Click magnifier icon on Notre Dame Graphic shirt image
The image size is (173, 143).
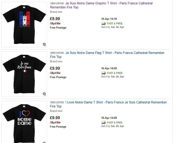(44, 45)
